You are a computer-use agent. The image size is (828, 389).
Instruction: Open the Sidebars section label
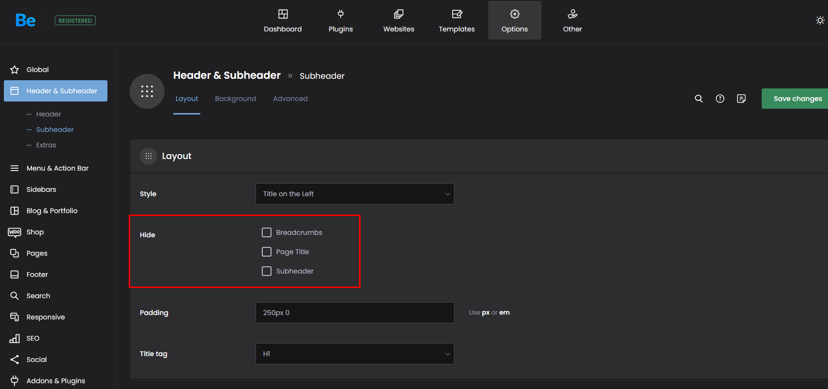(41, 189)
